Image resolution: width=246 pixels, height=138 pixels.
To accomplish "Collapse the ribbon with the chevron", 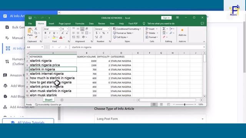I will [204, 42].
